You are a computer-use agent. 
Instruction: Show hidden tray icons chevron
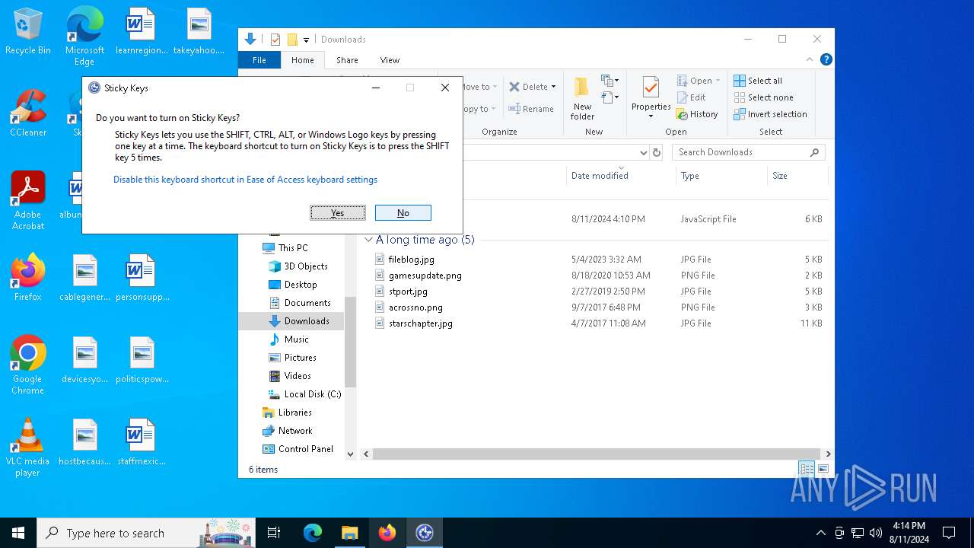coord(820,533)
